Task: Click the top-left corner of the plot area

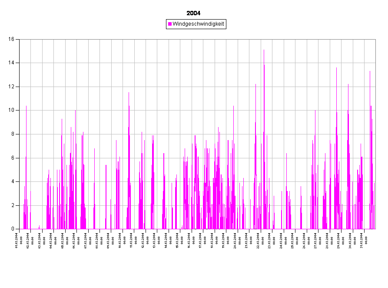Action: point(20,40)
